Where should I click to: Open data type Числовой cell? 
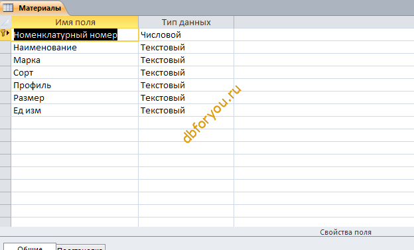[x=186, y=35]
